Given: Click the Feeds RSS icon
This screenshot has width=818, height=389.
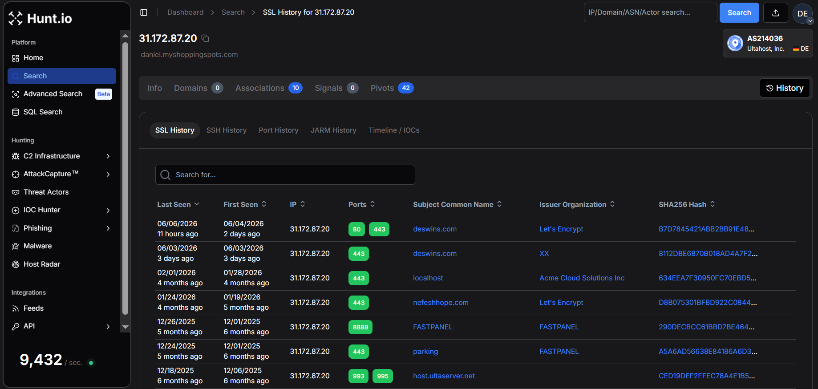Looking at the screenshot, I should (16, 308).
